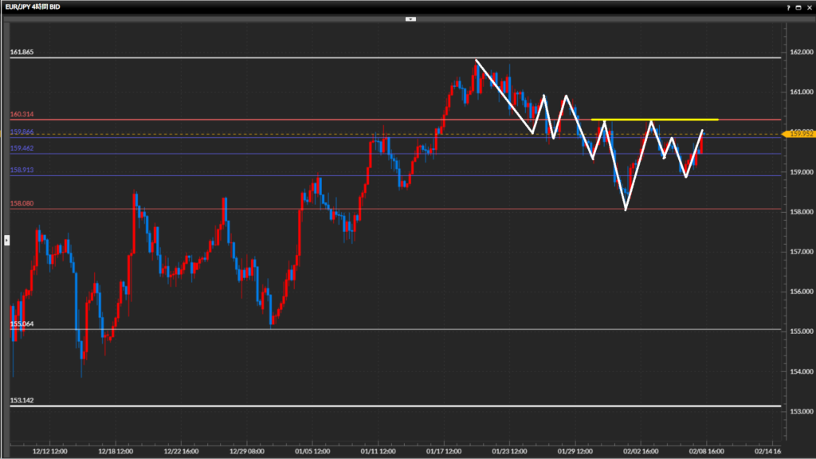Open the help question mark icon

tap(787, 6)
